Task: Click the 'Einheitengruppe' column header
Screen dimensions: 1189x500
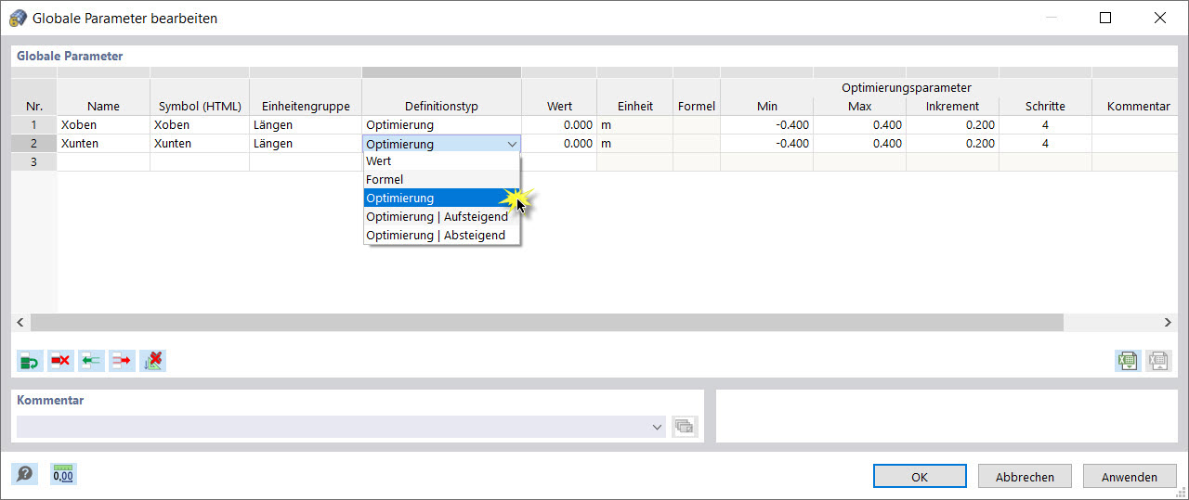Action: tap(306, 107)
